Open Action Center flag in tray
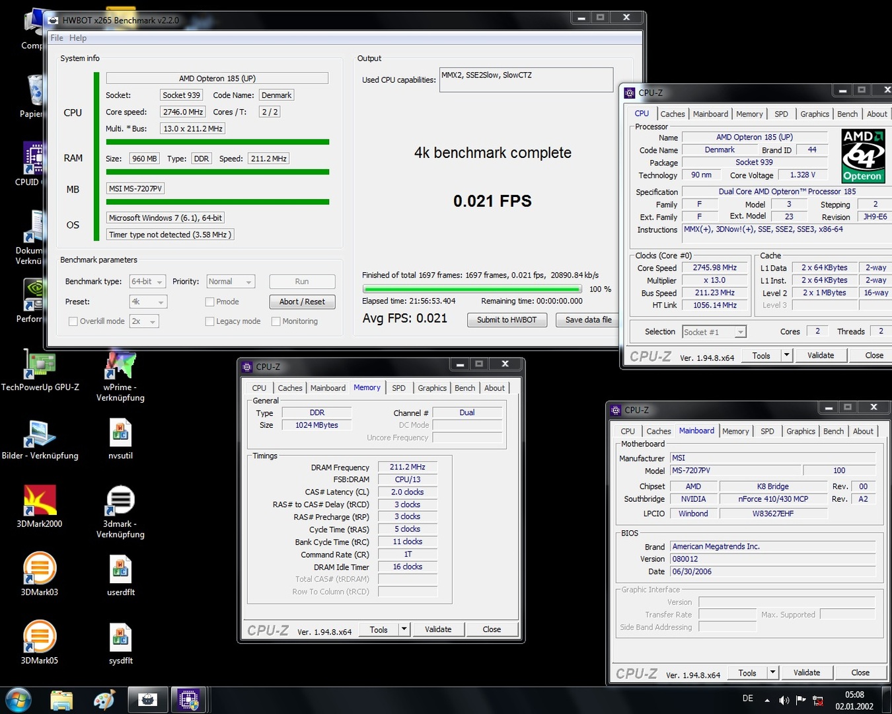The image size is (892, 714). pyautogui.click(x=801, y=700)
